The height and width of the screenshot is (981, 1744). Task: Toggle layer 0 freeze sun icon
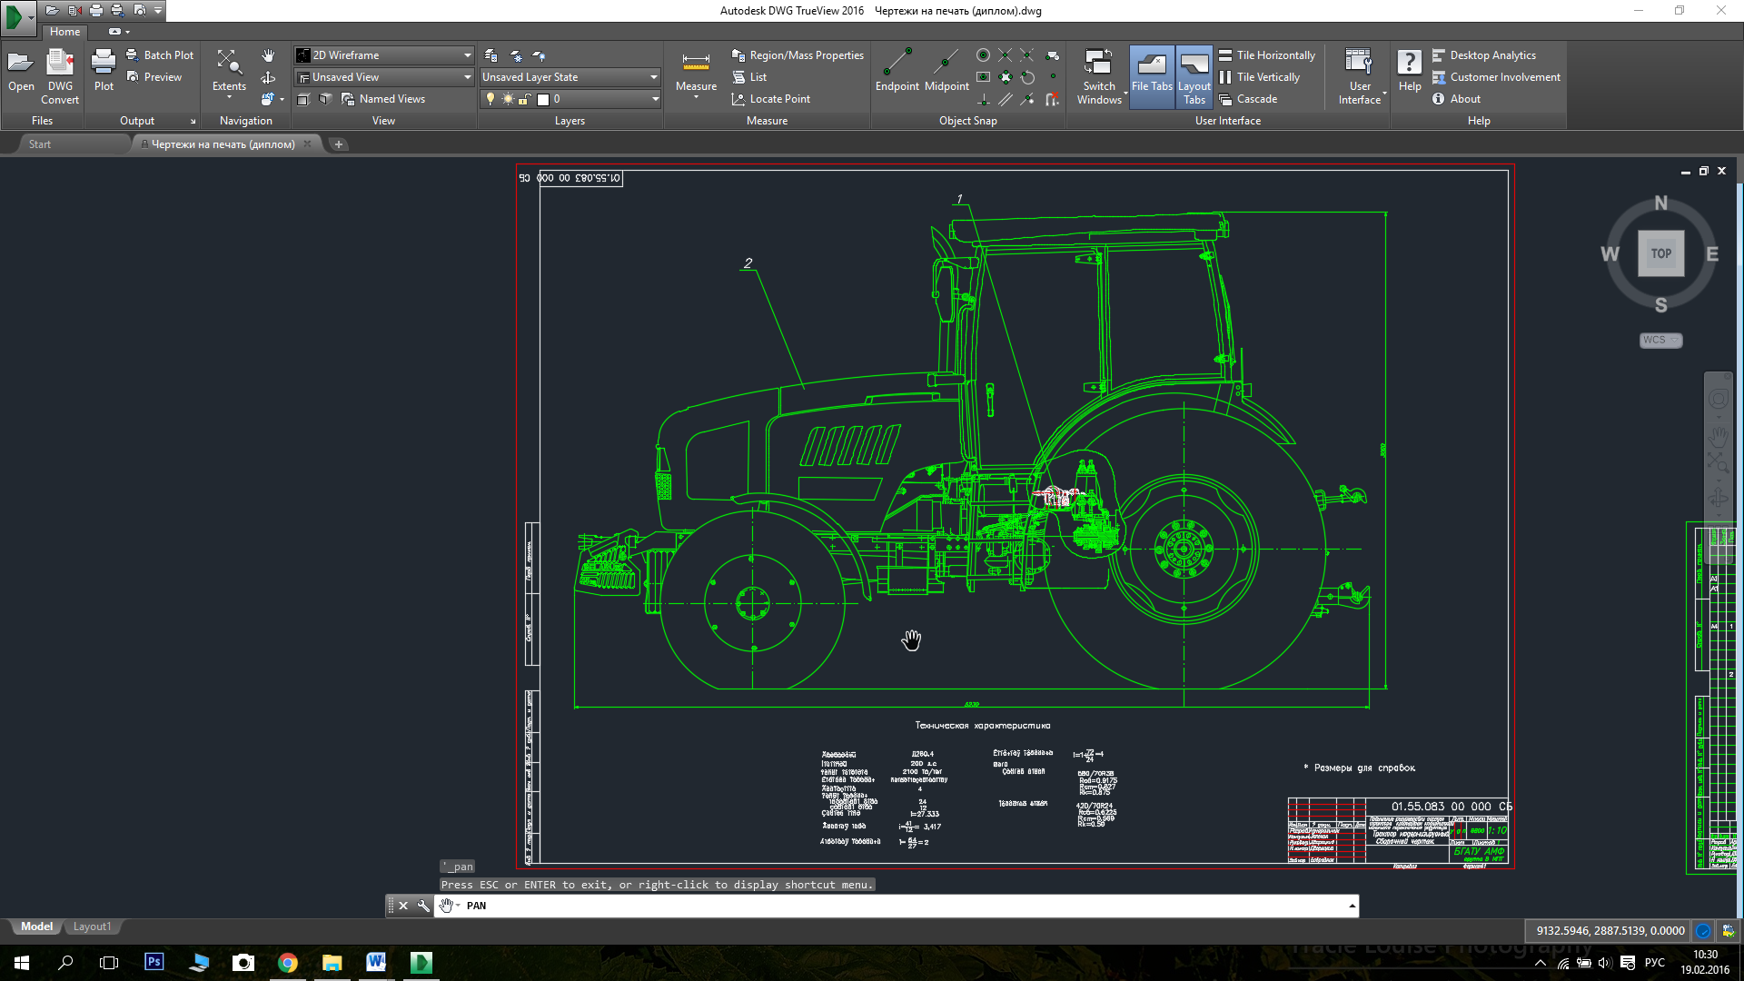click(x=508, y=99)
